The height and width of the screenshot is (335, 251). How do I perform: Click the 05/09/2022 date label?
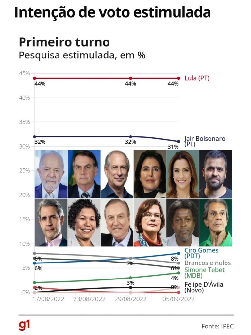179,299
